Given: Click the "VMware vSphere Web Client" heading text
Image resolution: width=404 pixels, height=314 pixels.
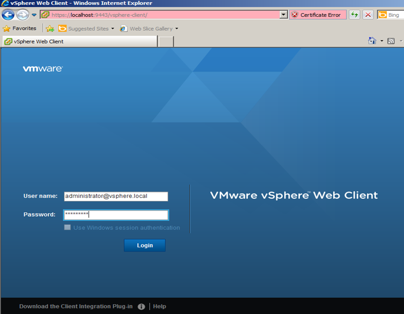Looking at the screenshot, I should 294,195.
